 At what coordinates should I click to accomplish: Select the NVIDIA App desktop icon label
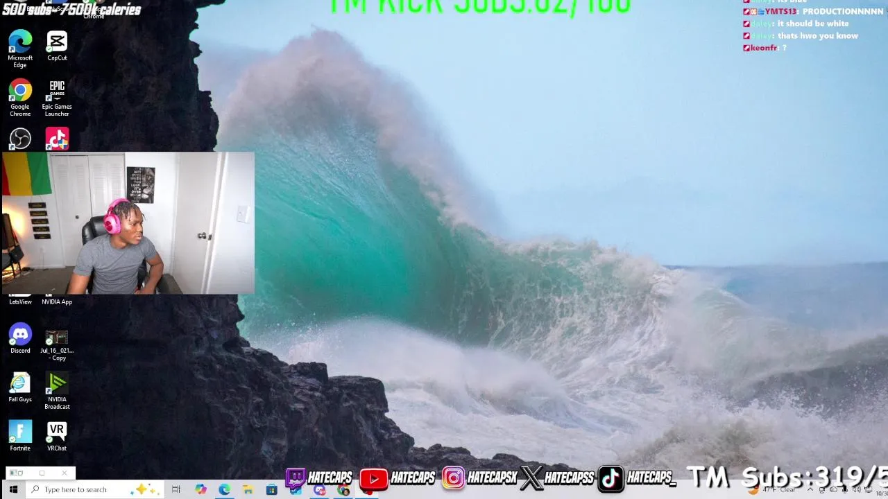pos(57,301)
